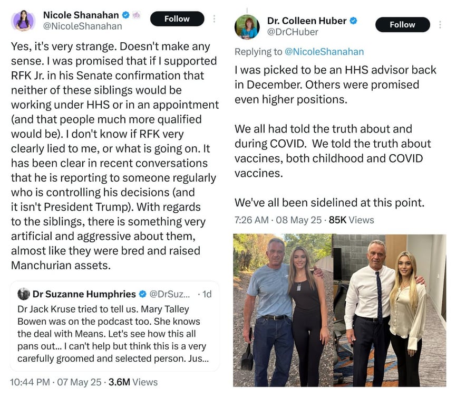The image size is (466, 405).
Task: Click Dr Suzanne Humphries' verified badge
Action: coord(143,294)
